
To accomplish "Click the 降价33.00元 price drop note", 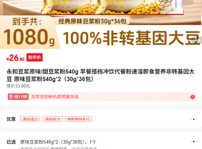I will tap(18, 86).
